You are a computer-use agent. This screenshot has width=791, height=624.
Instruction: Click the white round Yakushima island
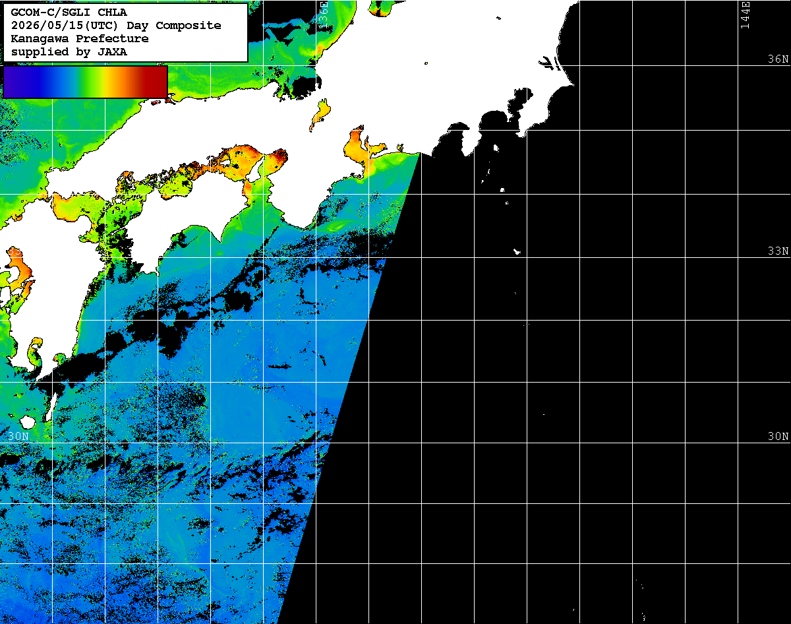pos(28,422)
